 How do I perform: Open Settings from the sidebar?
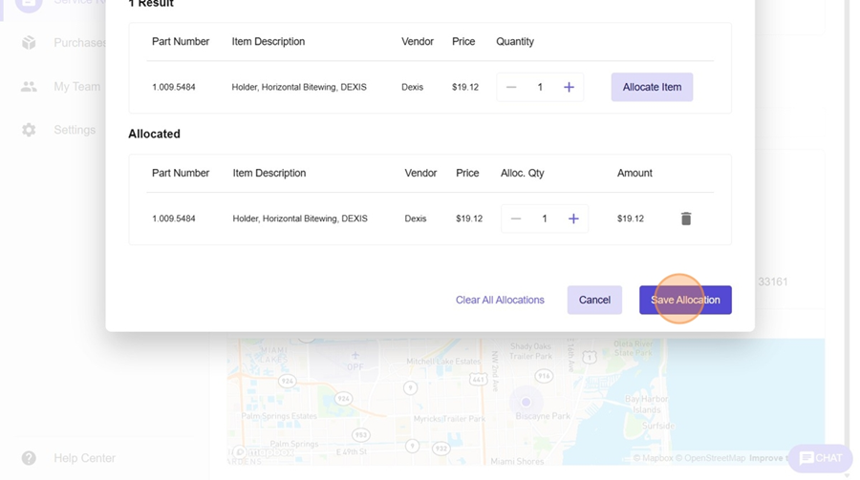75,130
